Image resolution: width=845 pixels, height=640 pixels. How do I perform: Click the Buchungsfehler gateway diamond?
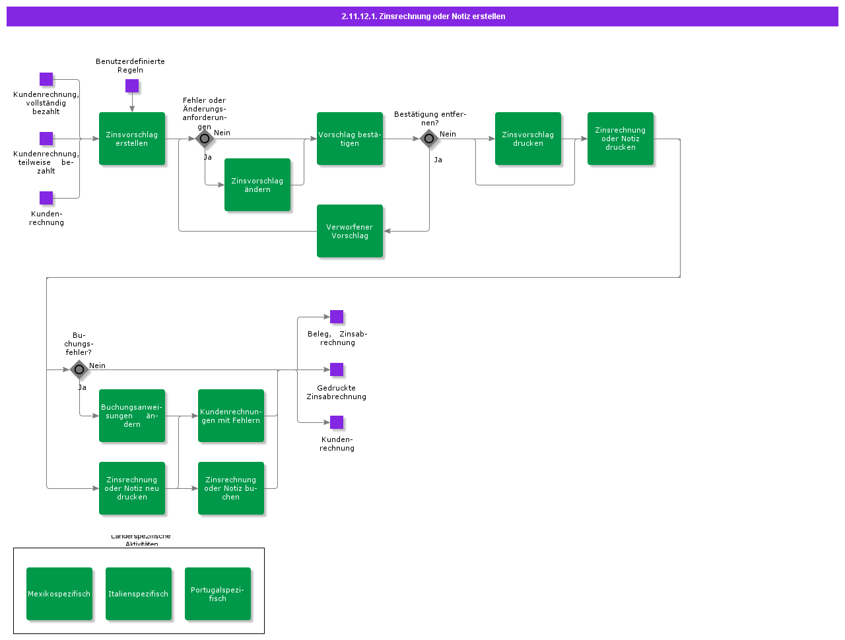coord(79,369)
